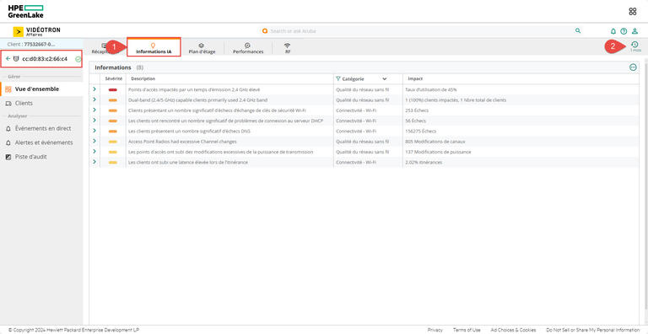Switch to the Plan d'étage tab
This screenshot has height=334, width=648.
point(202,48)
